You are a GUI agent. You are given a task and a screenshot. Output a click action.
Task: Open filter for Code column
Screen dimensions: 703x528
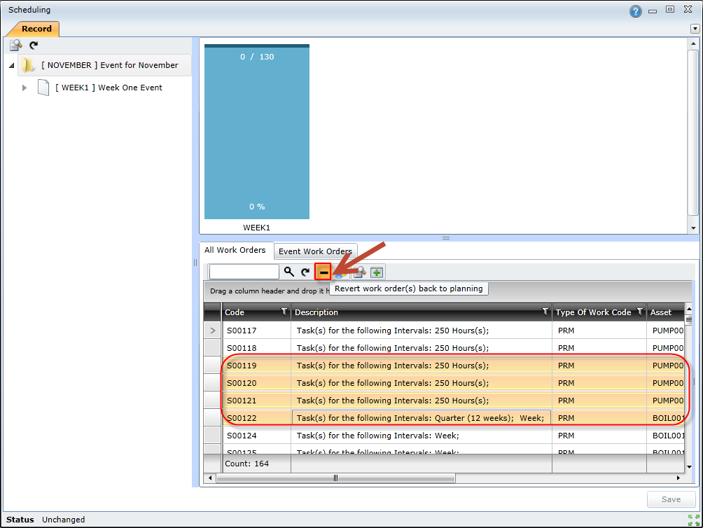(x=284, y=312)
